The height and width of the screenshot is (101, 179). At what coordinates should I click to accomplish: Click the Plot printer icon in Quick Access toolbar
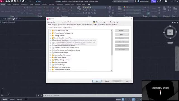point(23,1)
